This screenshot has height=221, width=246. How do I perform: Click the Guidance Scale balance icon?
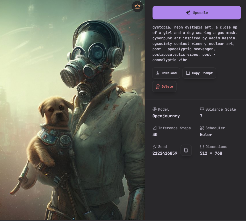202,109
